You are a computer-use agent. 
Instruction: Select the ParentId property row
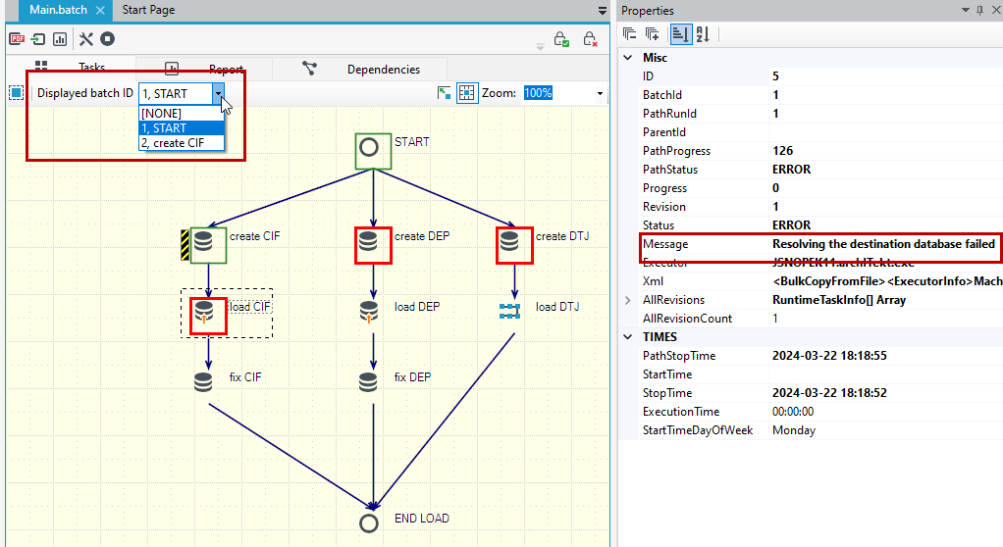tap(821, 132)
